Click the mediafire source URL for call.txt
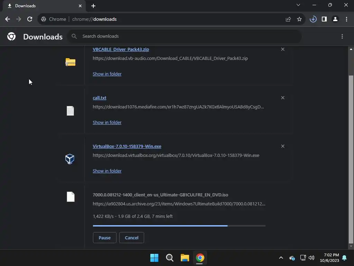 (x=178, y=107)
